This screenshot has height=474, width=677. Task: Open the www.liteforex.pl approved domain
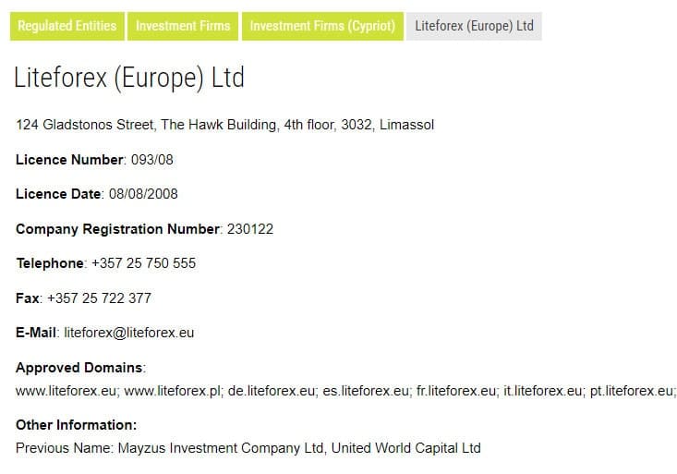172,391
